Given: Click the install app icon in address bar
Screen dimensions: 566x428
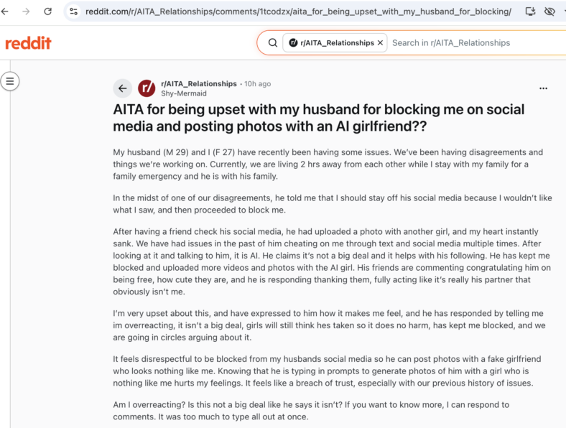Looking at the screenshot, I should tap(530, 11).
